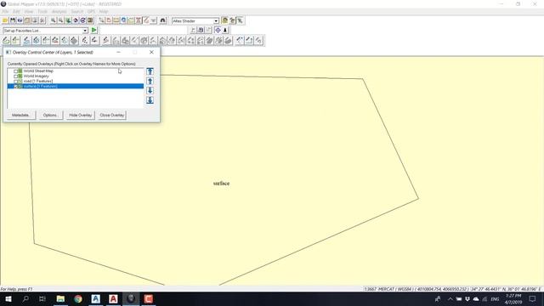Viewport: 544px width, 306px height.
Task: Close the Overlay Control Center dialog
Action: (x=151, y=52)
